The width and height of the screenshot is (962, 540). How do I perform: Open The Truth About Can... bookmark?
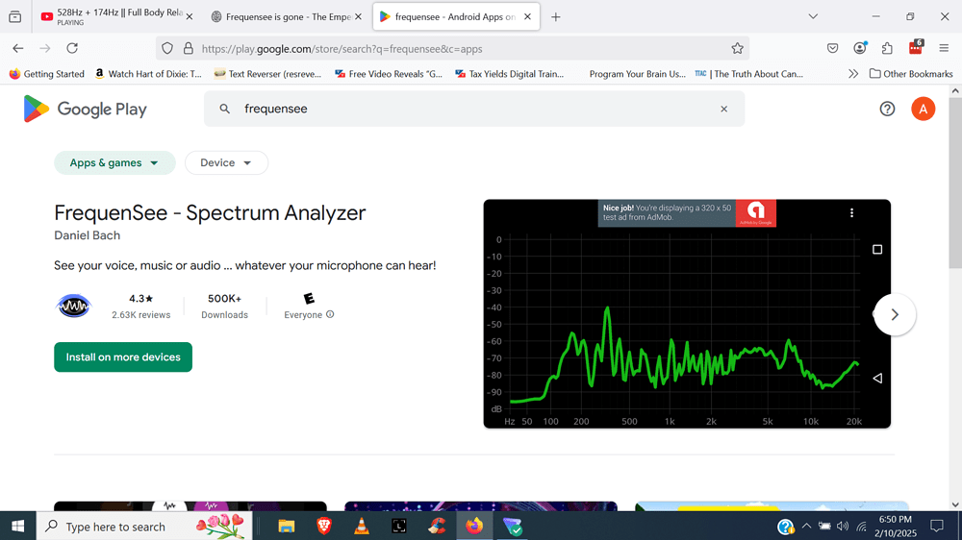click(749, 74)
